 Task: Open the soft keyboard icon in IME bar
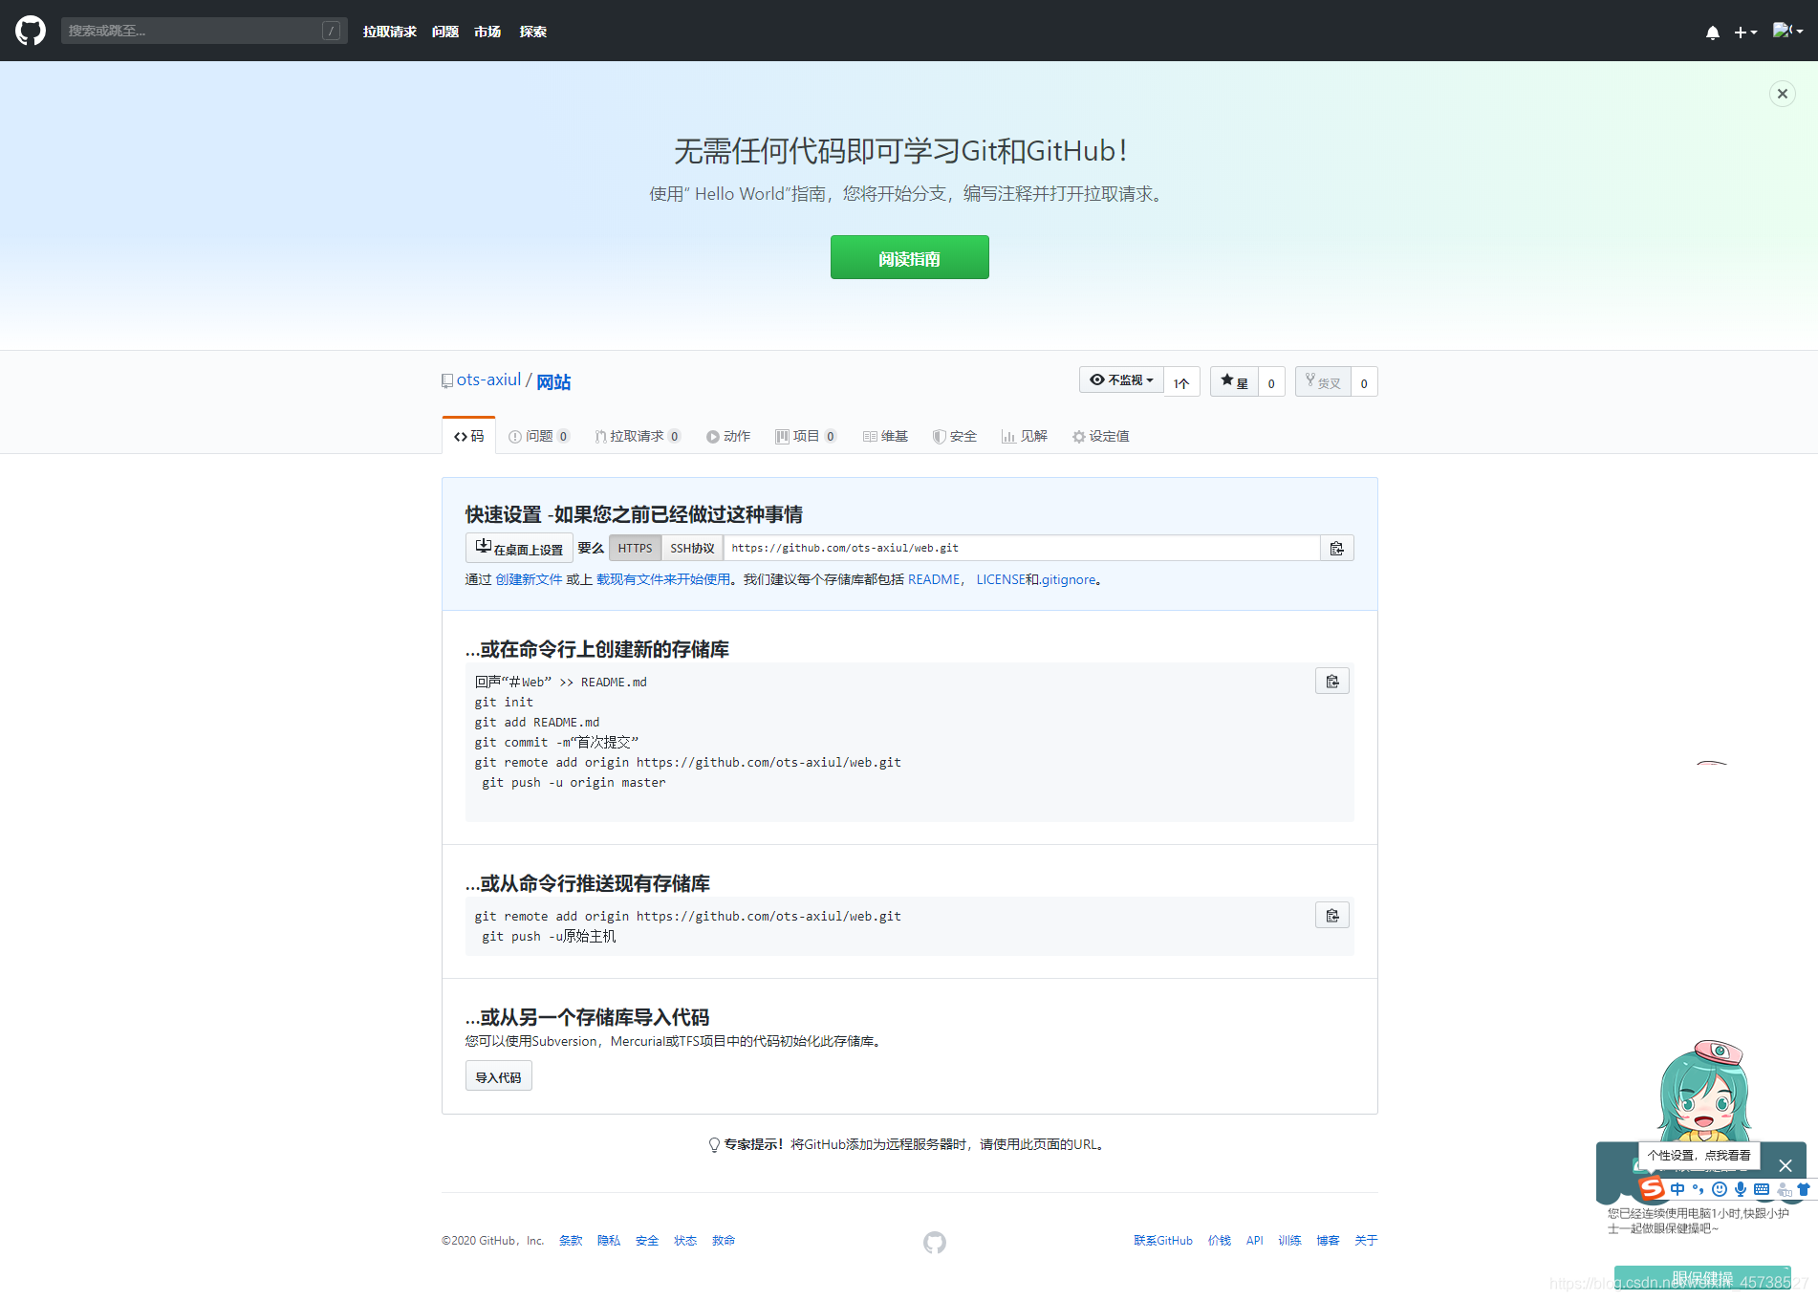pyautogui.click(x=1762, y=1189)
